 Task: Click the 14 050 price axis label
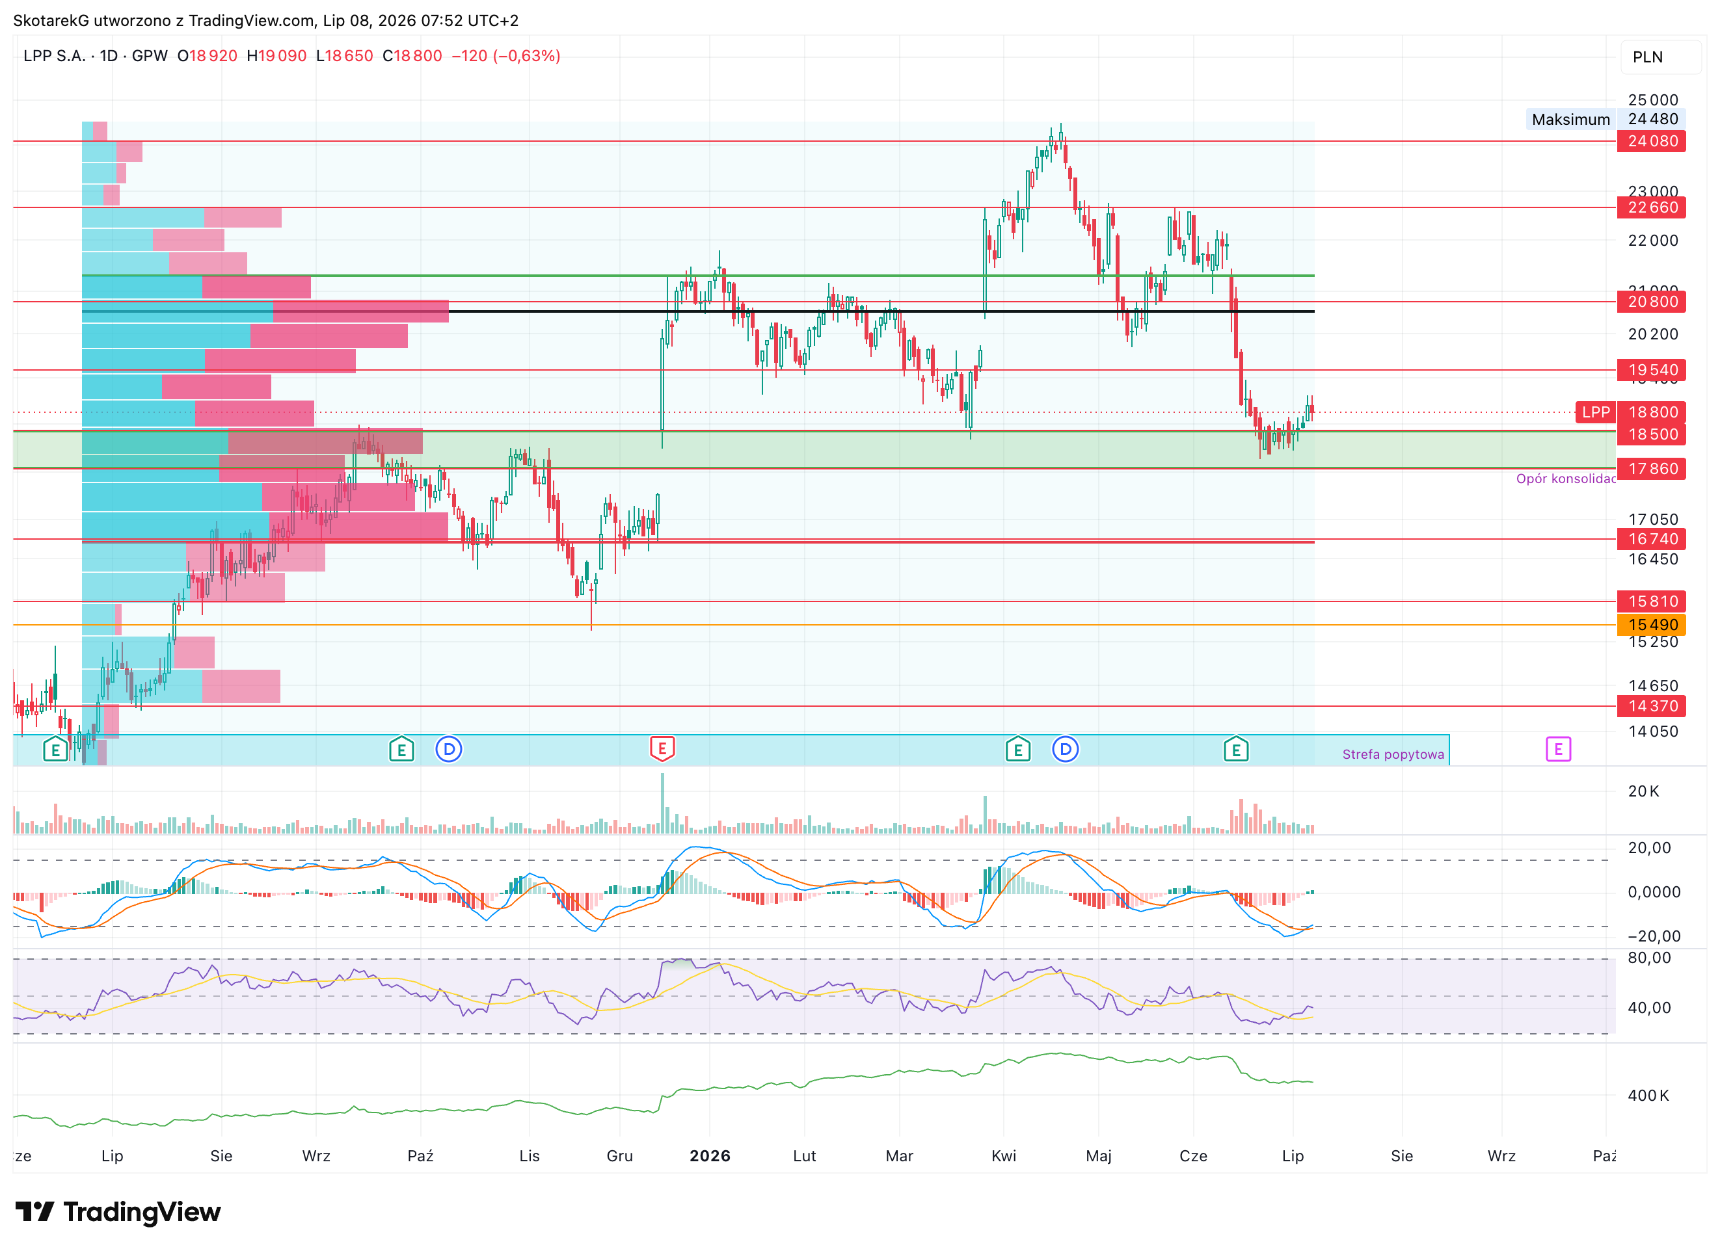[x=1652, y=731]
